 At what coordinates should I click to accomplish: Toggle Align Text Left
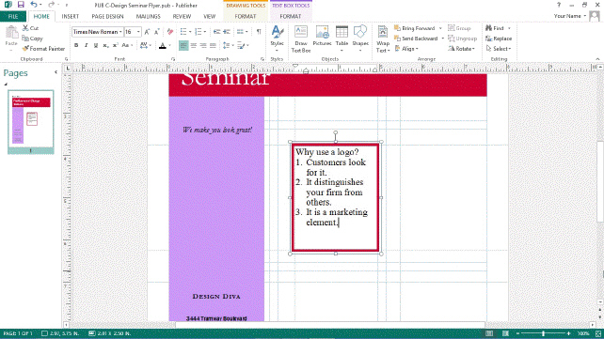(183, 45)
